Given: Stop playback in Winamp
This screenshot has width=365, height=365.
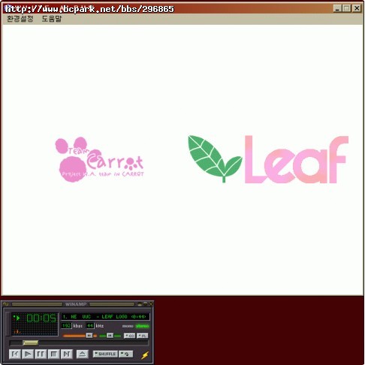Looking at the screenshot, I should click(x=54, y=354).
